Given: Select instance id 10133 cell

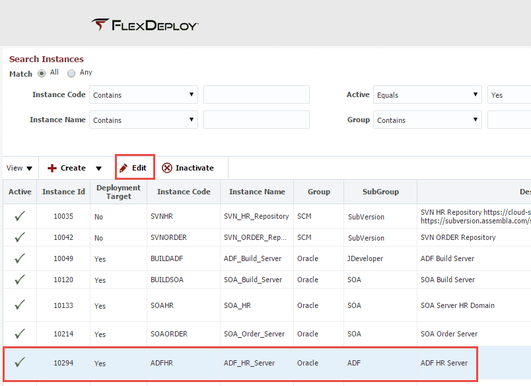Looking at the screenshot, I should 63,305.
